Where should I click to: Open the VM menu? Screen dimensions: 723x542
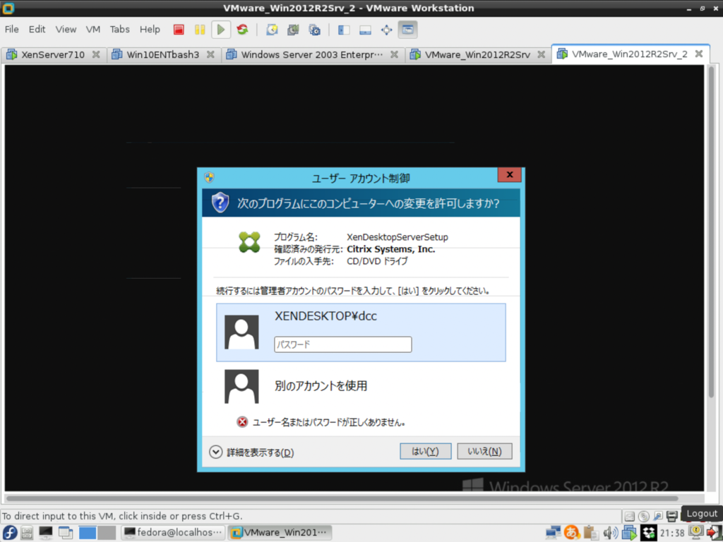click(92, 30)
